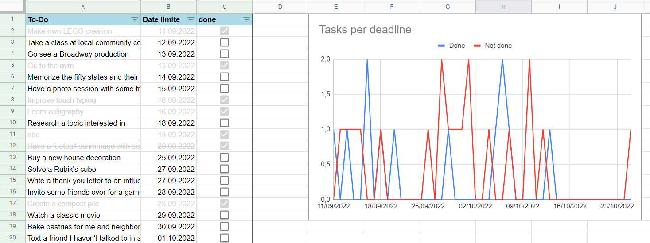Viewport: 650px width, 243px height.
Task: Open filter menu for done column
Action: click(x=246, y=19)
